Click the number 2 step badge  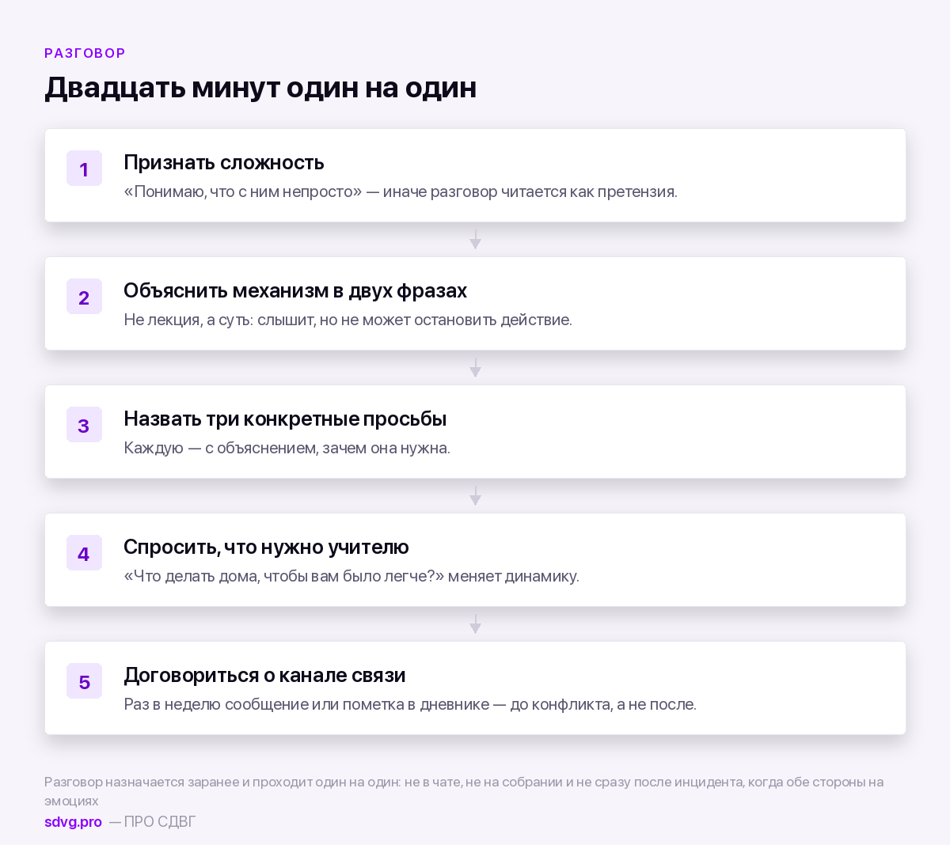pos(84,297)
